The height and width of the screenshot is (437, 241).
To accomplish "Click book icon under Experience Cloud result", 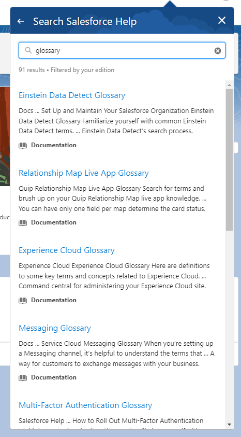I will click(23, 300).
